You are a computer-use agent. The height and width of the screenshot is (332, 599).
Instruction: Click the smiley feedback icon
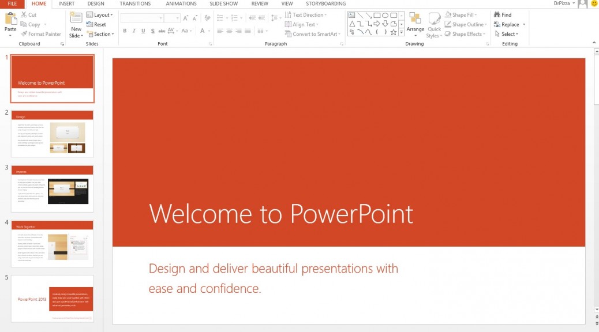[x=594, y=3]
